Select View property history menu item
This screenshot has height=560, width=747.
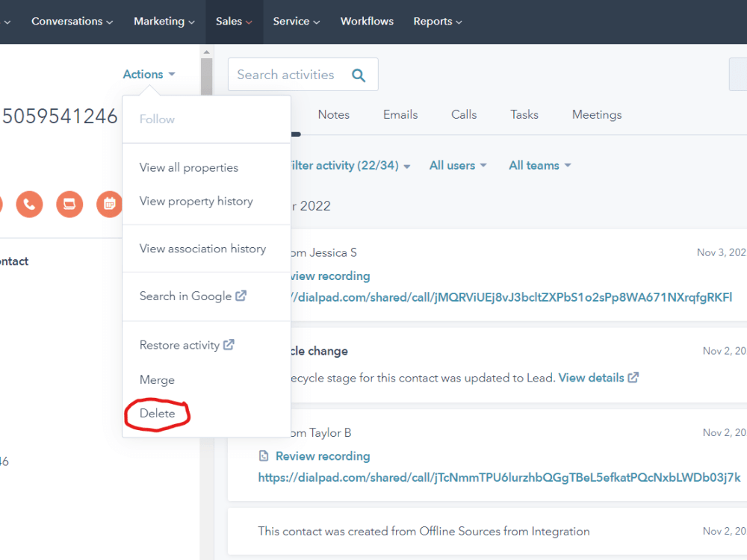196,202
